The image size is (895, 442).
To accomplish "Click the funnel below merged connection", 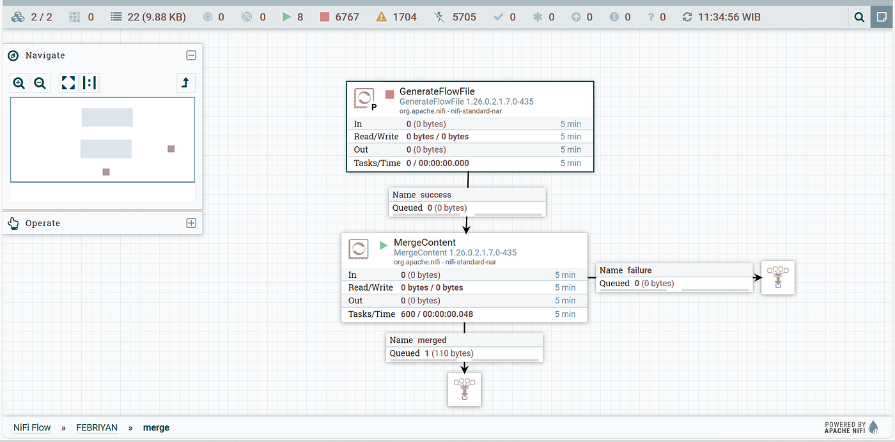I will [465, 390].
